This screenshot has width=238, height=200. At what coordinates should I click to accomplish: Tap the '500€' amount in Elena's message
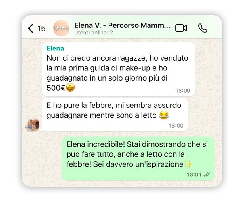[56, 88]
